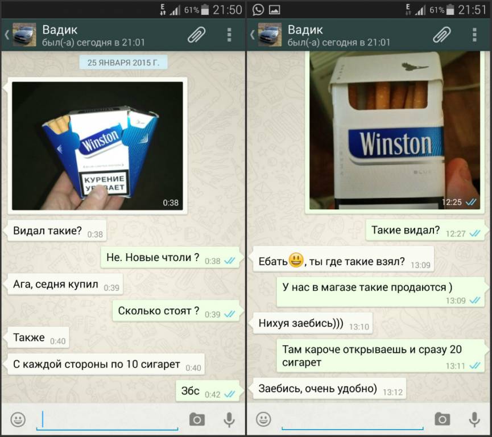Viewport: 492px width, 437px height.
Task: Tap read checkmarks on 'Збс' message
Action: click(x=230, y=394)
